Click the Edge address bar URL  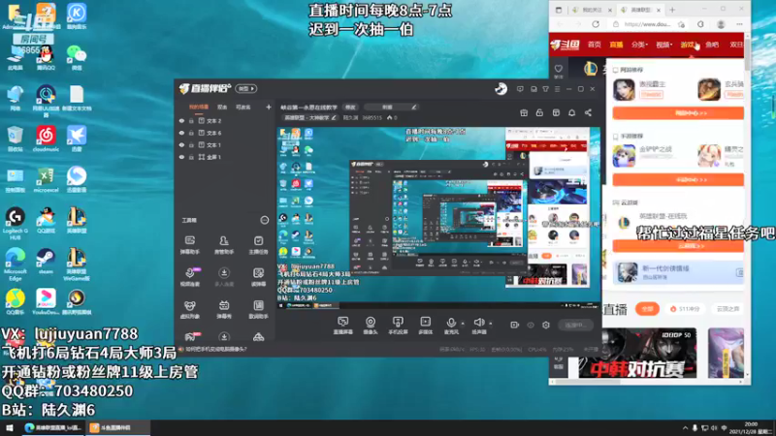point(647,24)
